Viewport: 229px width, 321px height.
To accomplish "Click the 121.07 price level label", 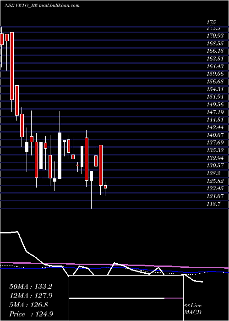I will pos(215,196).
